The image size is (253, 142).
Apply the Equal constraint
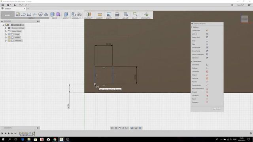(207, 99)
